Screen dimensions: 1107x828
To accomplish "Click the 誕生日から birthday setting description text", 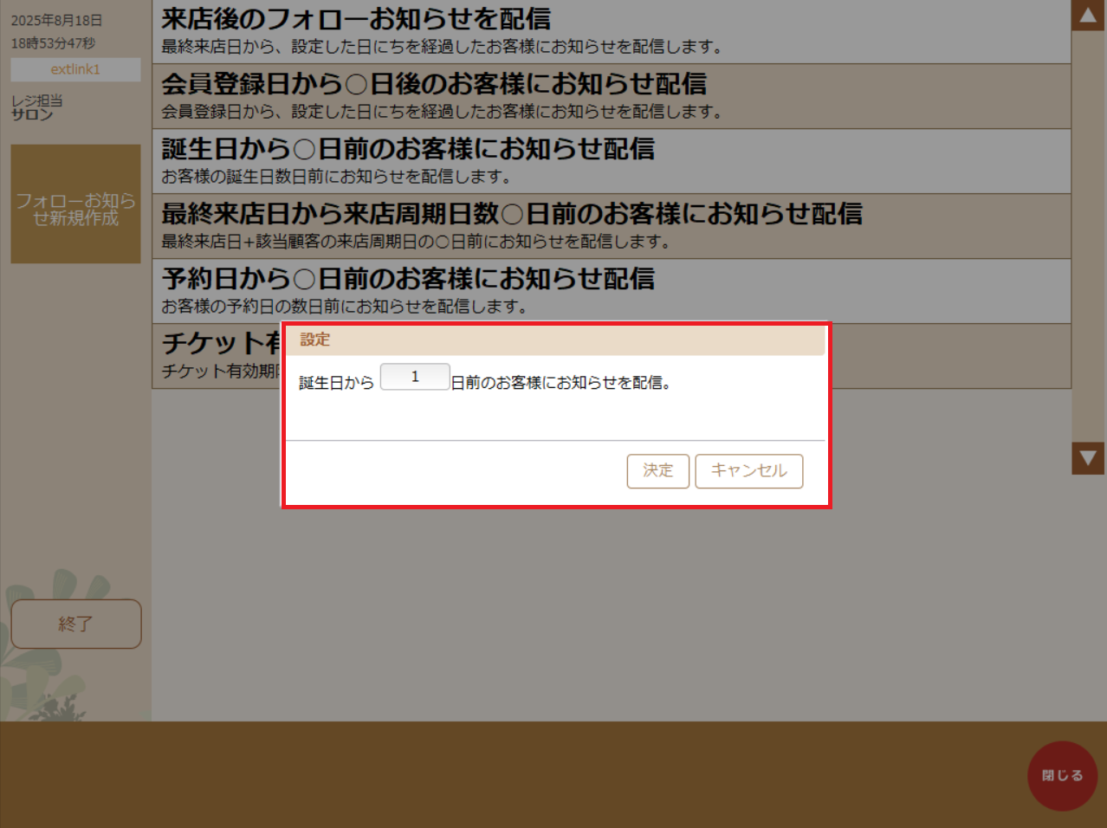I will coord(336,381).
